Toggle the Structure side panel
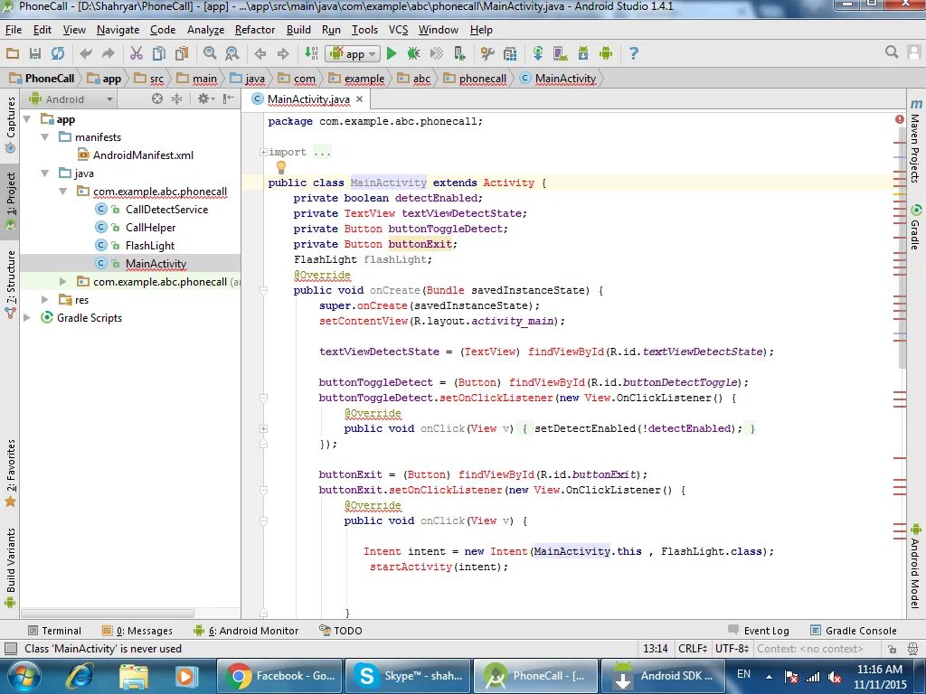The image size is (926, 694). pyautogui.click(x=11, y=285)
